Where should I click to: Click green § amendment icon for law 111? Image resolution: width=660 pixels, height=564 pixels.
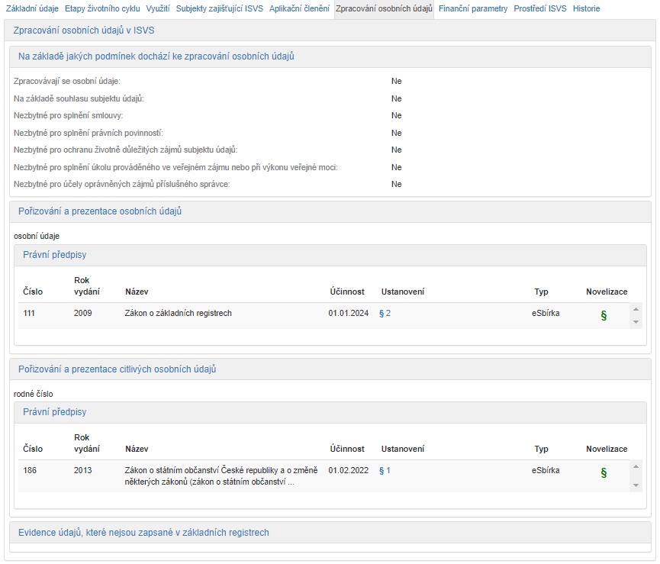604,315
